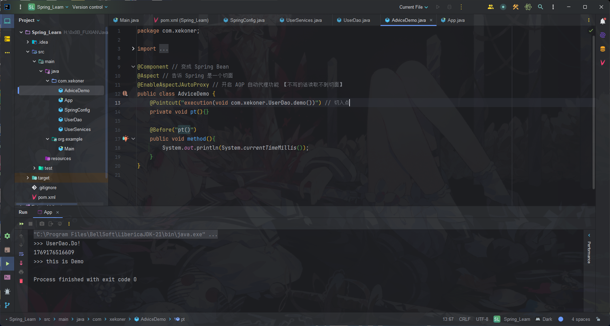The height and width of the screenshot is (326, 610).
Task: Open Search Everywhere with the magnifier icon
Action: (541, 7)
